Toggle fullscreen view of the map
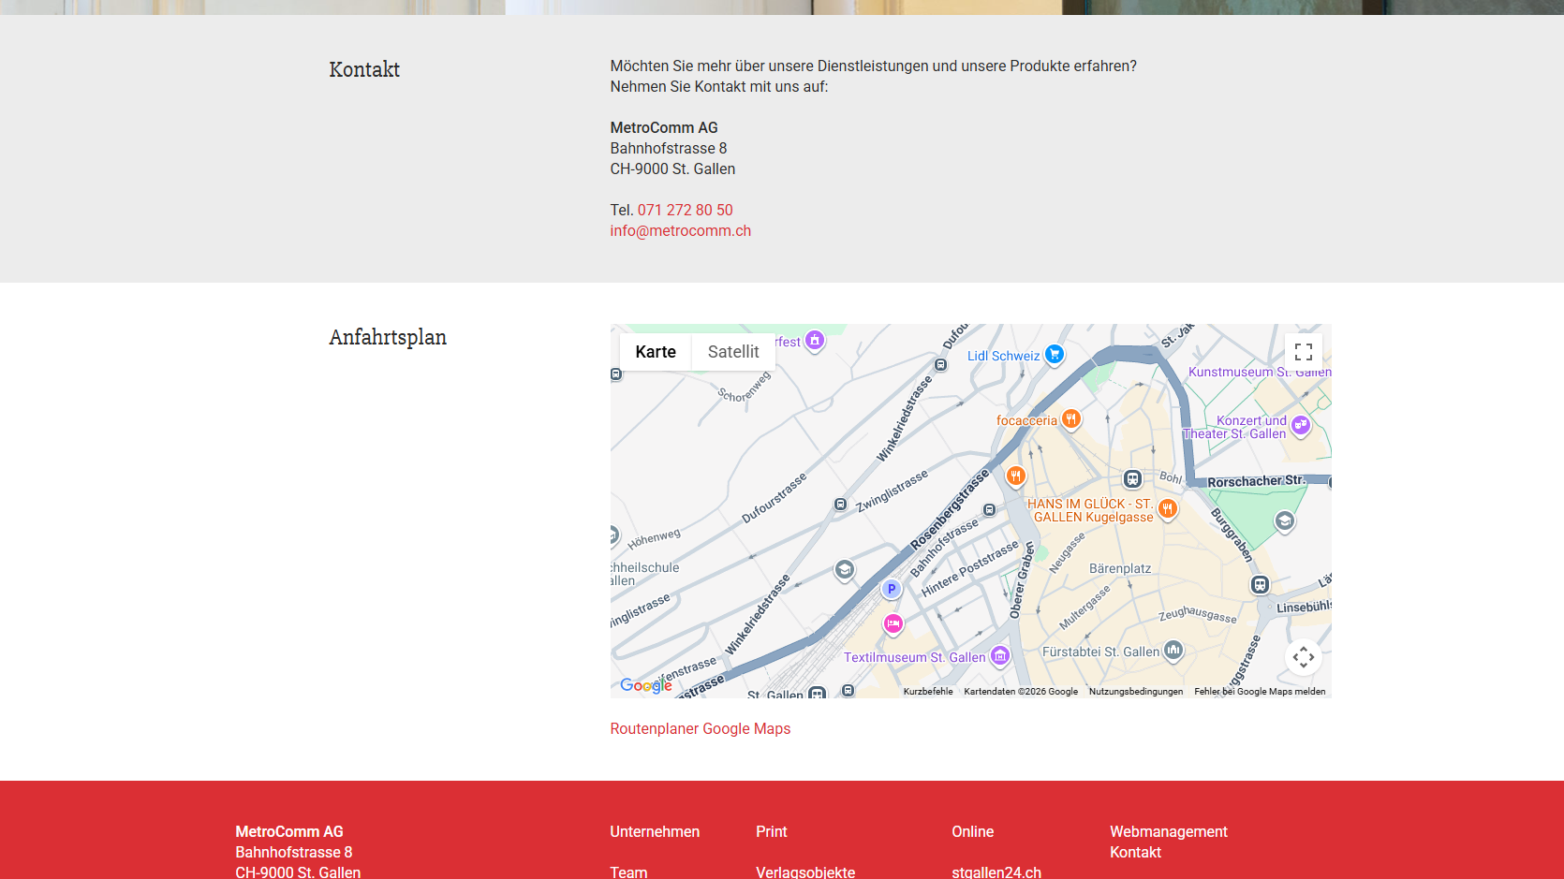The image size is (1564, 879). click(1303, 352)
